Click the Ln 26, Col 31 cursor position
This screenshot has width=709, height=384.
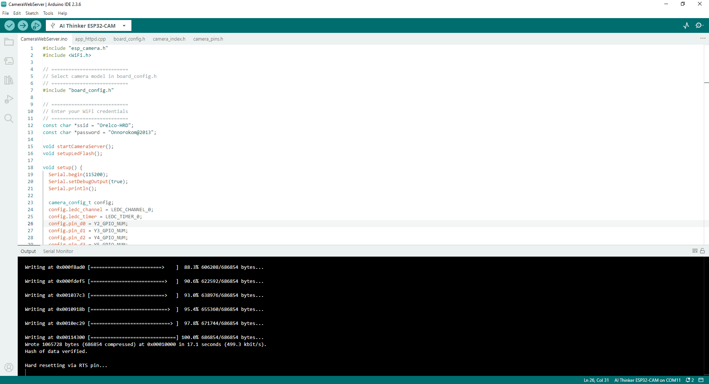[596, 380]
